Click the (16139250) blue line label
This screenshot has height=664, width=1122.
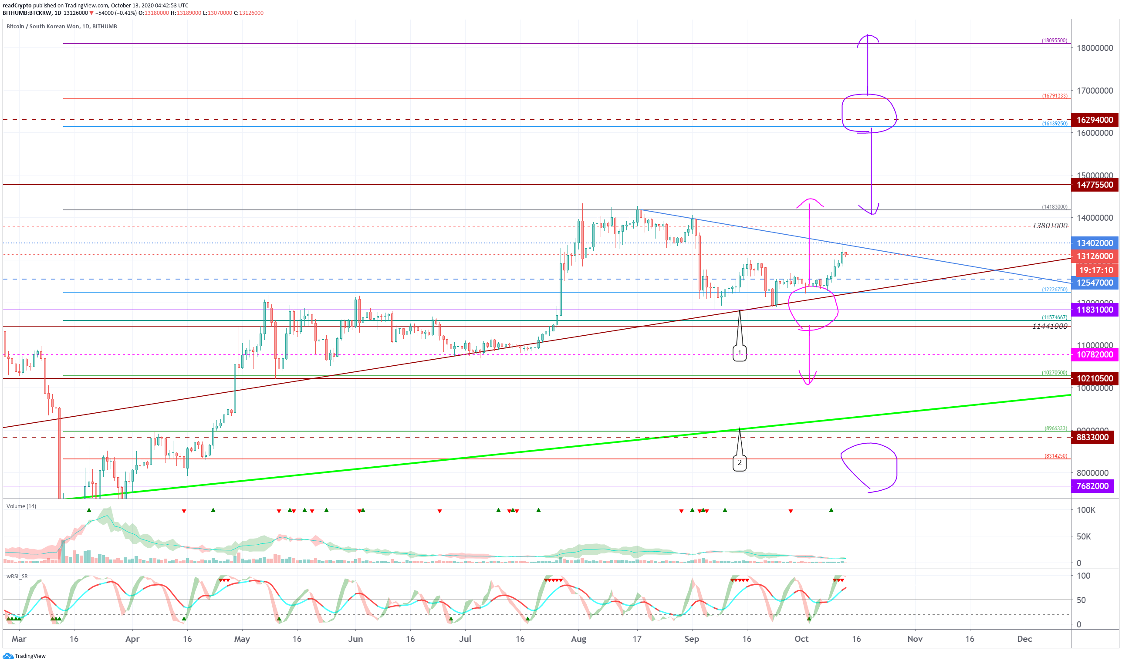tap(1054, 124)
